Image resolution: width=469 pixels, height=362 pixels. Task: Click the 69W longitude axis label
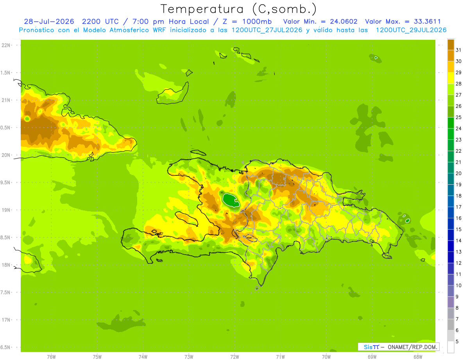point(372,357)
